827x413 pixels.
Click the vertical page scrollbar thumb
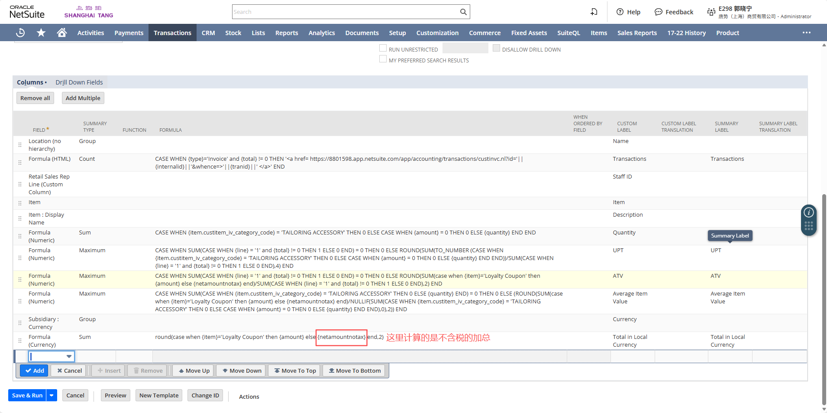click(x=824, y=299)
